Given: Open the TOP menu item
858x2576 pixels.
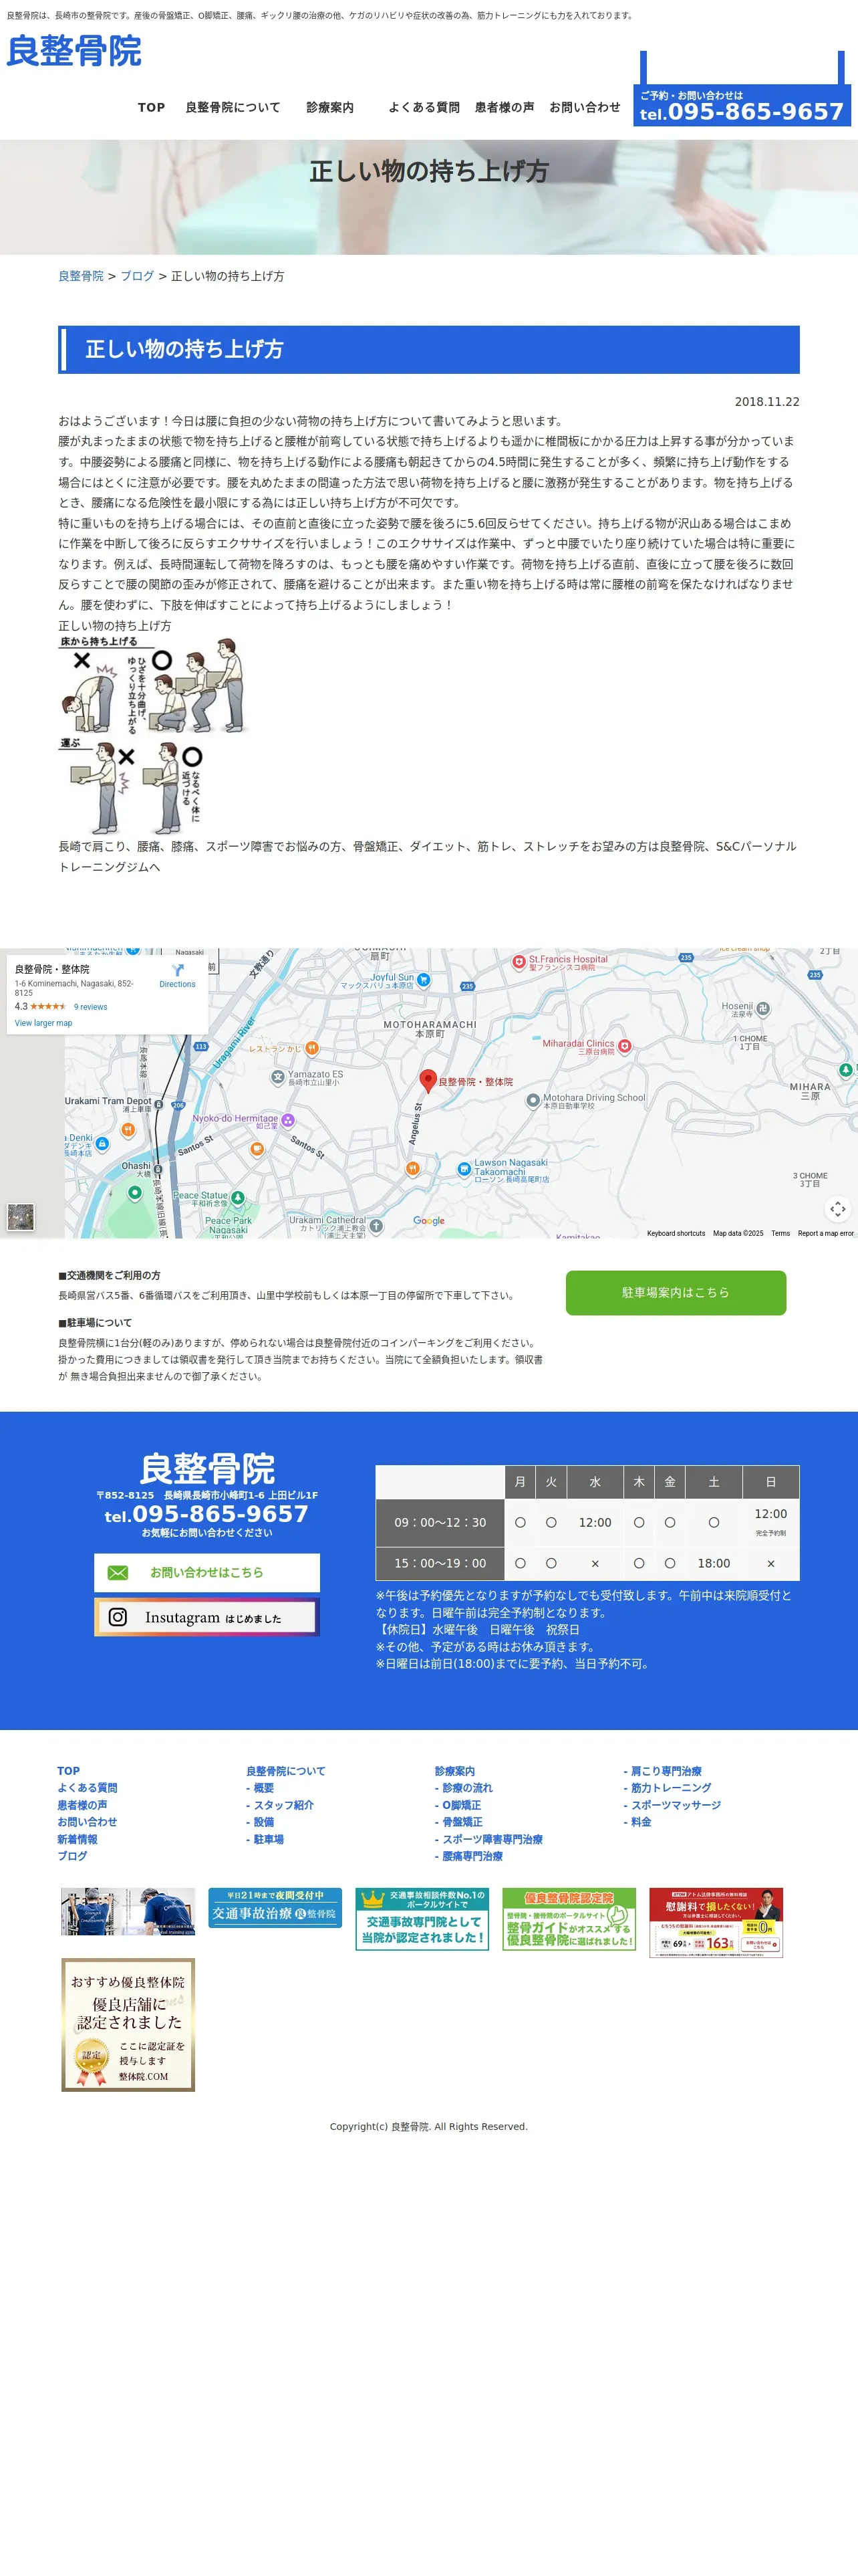Looking at the screenshot, I should point(152,107).
